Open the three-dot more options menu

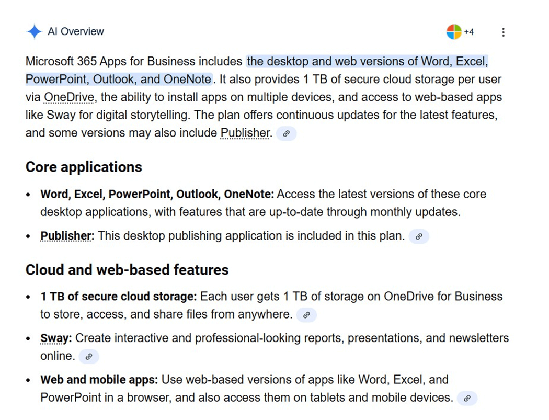pyautogui.click(x=503, y=32)
